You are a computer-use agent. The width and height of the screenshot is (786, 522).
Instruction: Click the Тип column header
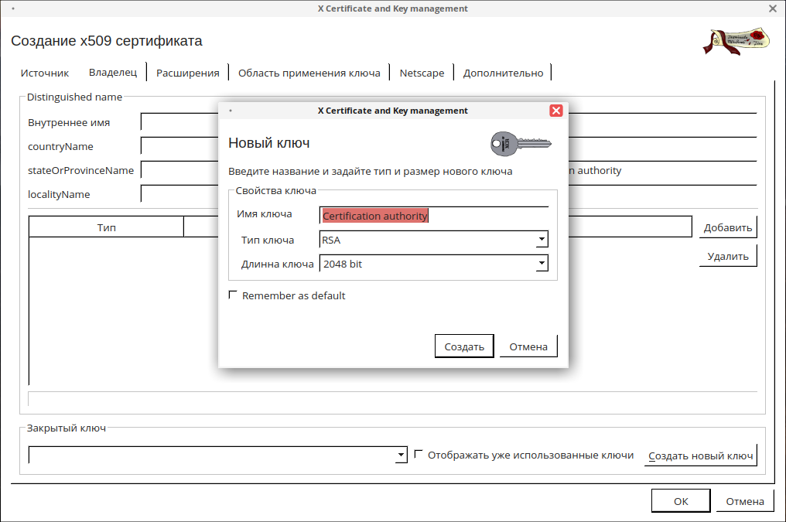tap(107, 227)
